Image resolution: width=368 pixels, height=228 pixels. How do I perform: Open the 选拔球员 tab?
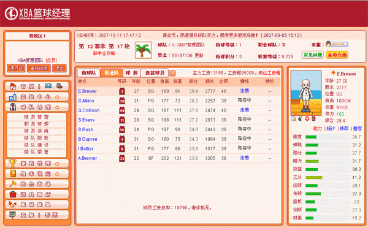(x=155, y=73)
